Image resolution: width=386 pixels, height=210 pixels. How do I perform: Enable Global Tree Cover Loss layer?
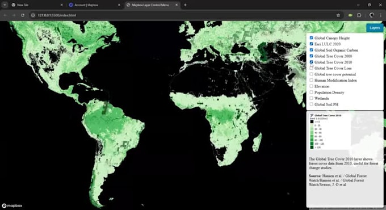click(312, 68)
